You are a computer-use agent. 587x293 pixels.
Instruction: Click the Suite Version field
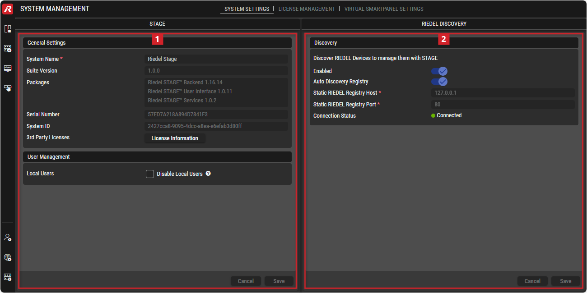click(216, 71)
